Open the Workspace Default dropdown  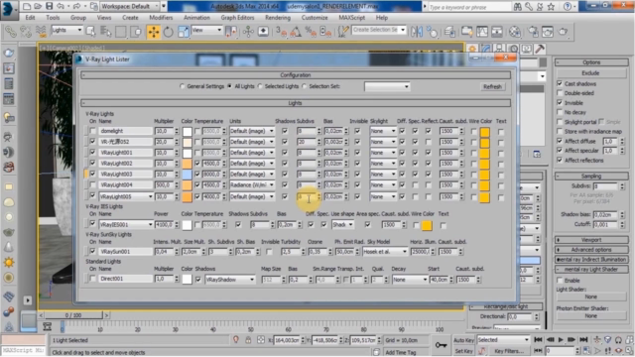pyautogui.click(x=130, y=6)
